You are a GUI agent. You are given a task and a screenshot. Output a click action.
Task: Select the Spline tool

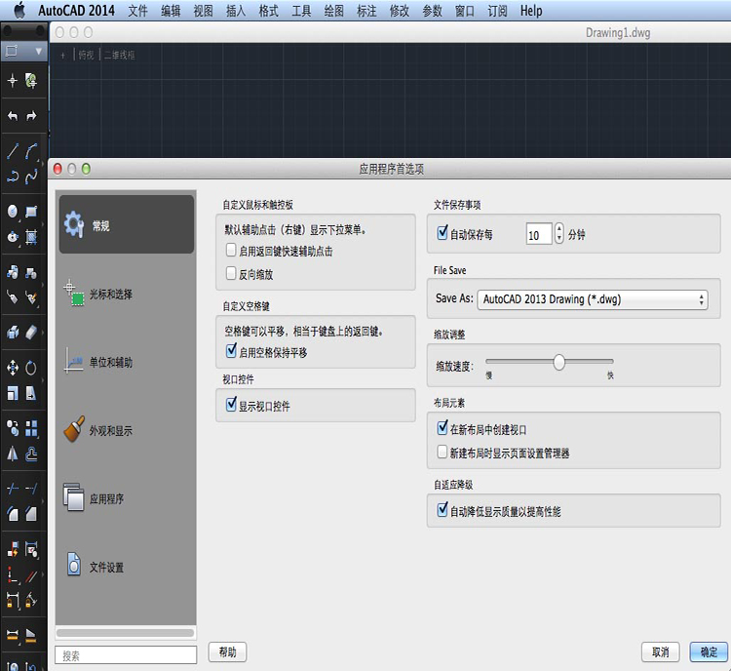31,177
